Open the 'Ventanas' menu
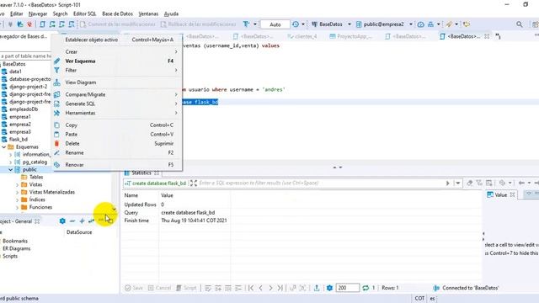 [x=148, y=13]
